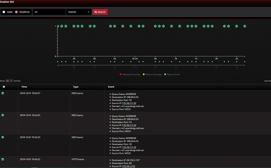Expand Destination Port arrow in 19:24:23 row
The height and width of the screenshot is (168, 271).
coord(110,144)
